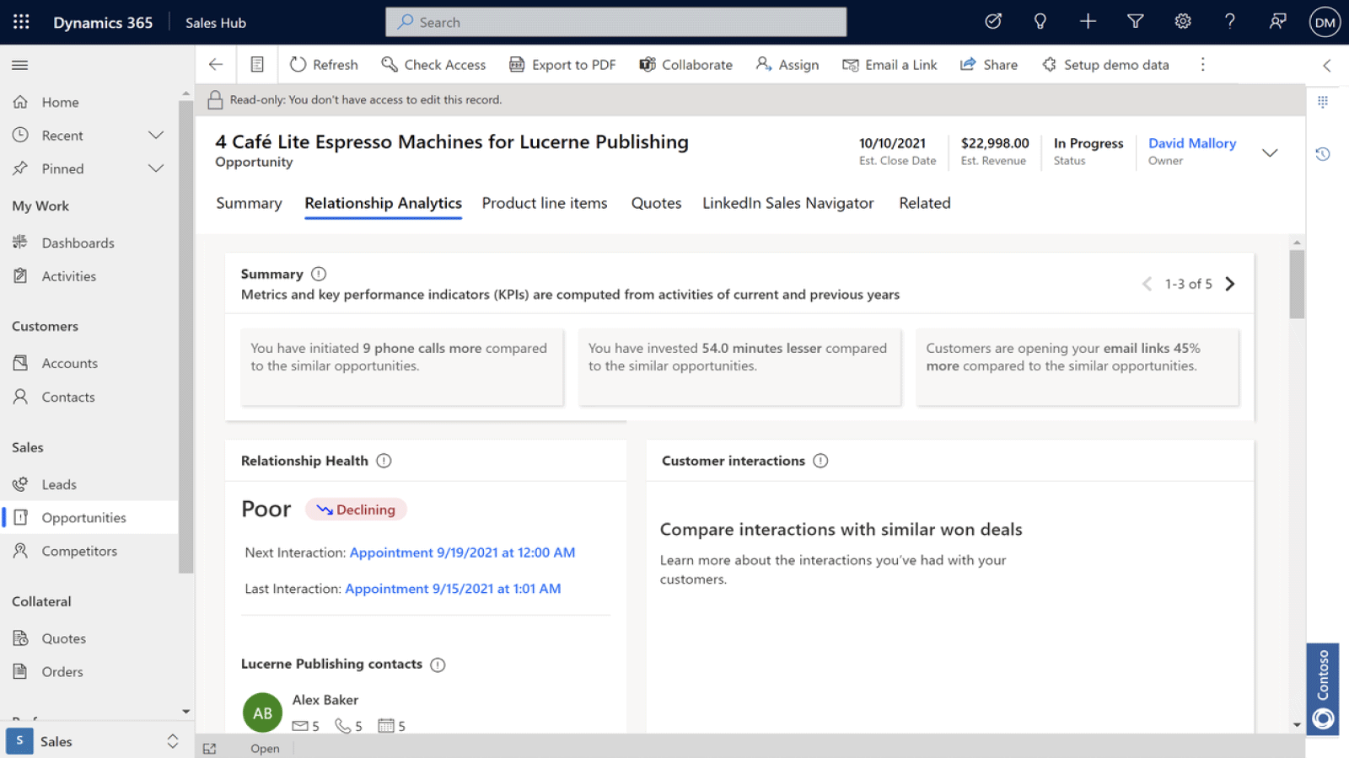Viewport: 1349px width, 758px height.
Task: Open the Product line items tab
Action: pos(545,203)
